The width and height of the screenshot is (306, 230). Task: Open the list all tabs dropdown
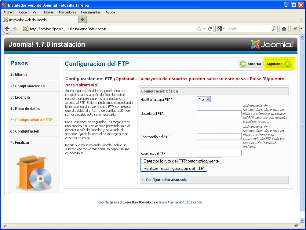[301, 20]
